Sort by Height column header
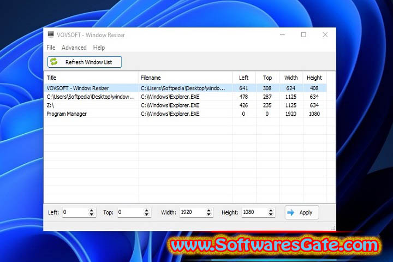The width and height of the screenshot is (393, 262). click(x=314, y=78)
